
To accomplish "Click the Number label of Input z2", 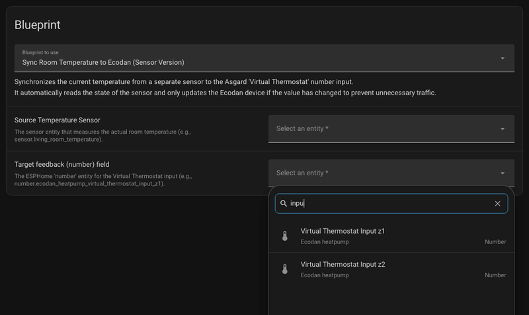I will click(x=495, y=275).
